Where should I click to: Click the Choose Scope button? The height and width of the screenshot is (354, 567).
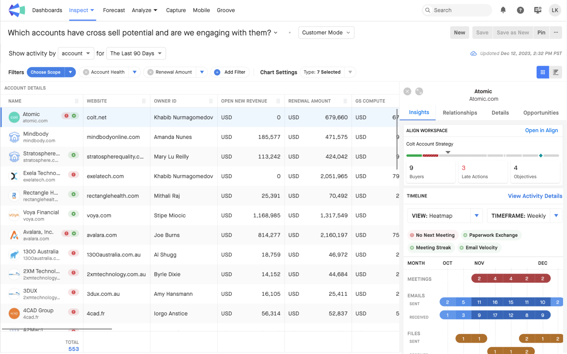pyautogui.click(x=46, y=72)
